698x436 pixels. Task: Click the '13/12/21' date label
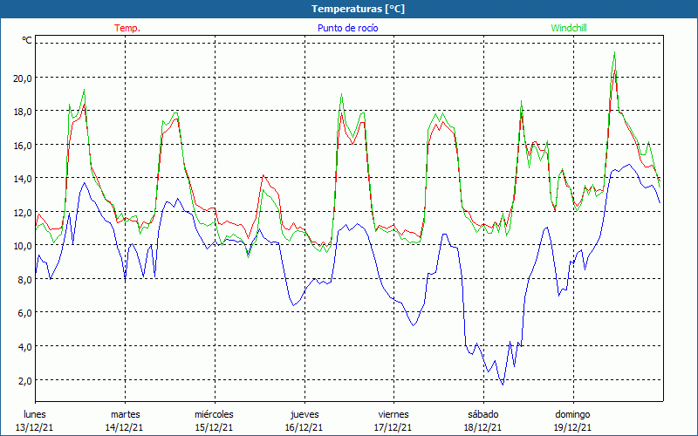click(x=34, y=427)
